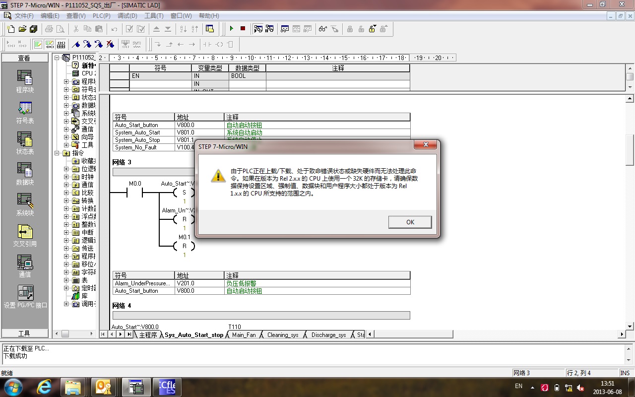Expand the 位逻辑 instruction tree node
Screen dimensions: 635x397
pos(66,169)
